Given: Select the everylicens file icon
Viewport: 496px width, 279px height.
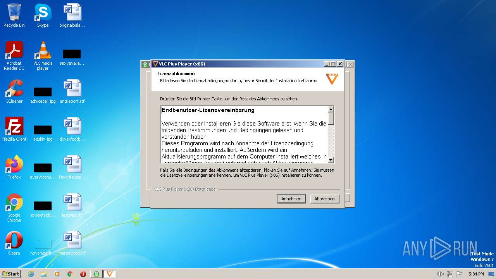Looking at the screenshot, I should pos(43,170).
